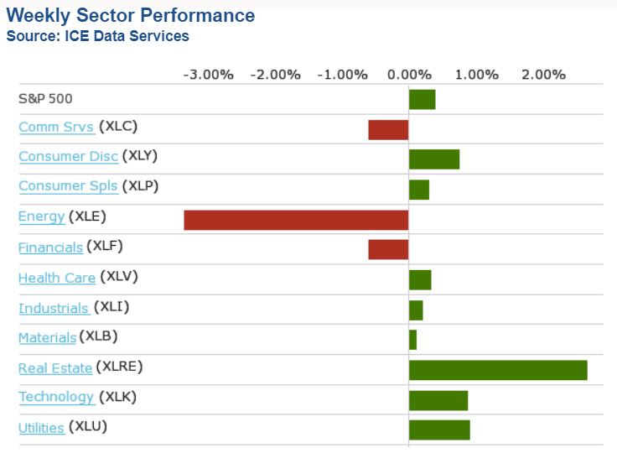Click the green Utilities bar

click(439, 430)
